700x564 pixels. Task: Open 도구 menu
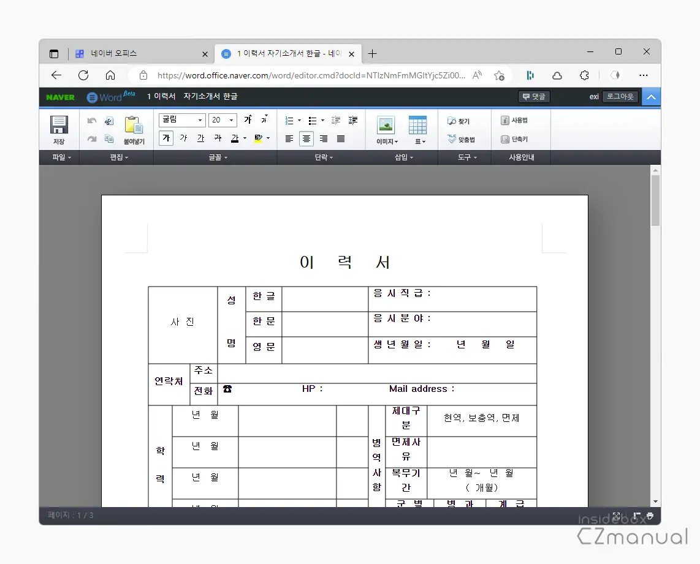click(467, 157)
